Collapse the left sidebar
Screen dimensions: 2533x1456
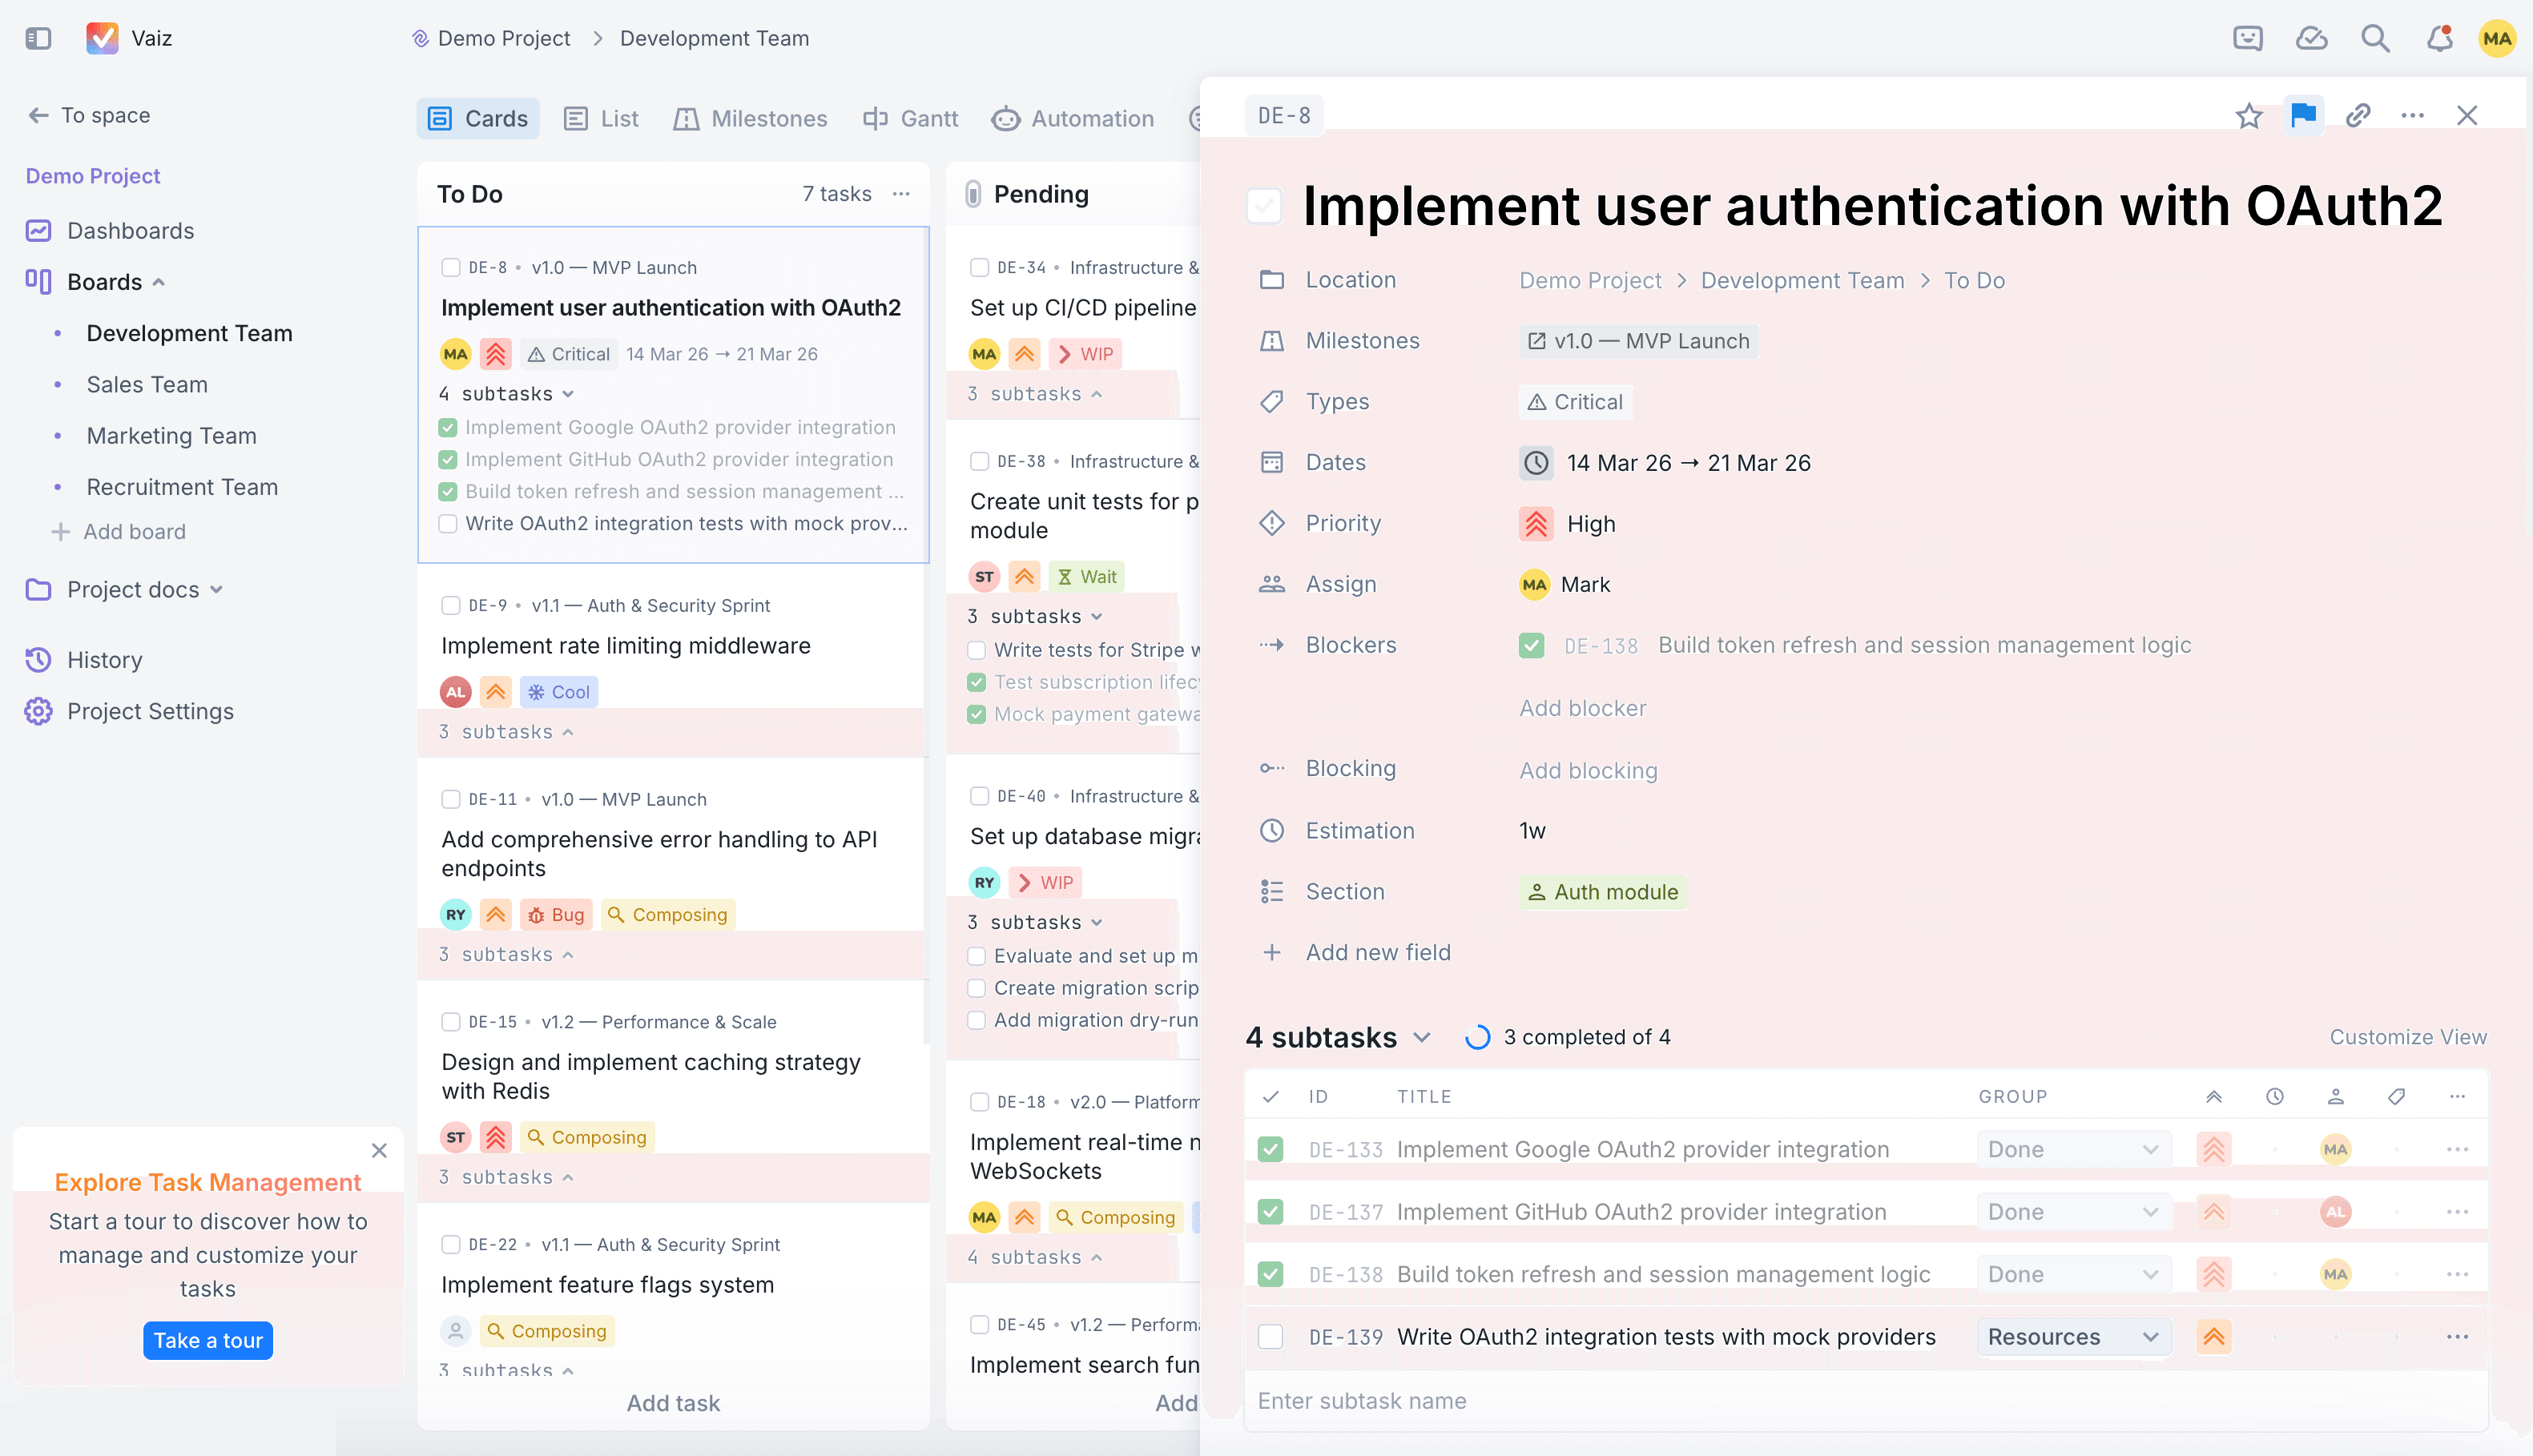click(38, 36)
